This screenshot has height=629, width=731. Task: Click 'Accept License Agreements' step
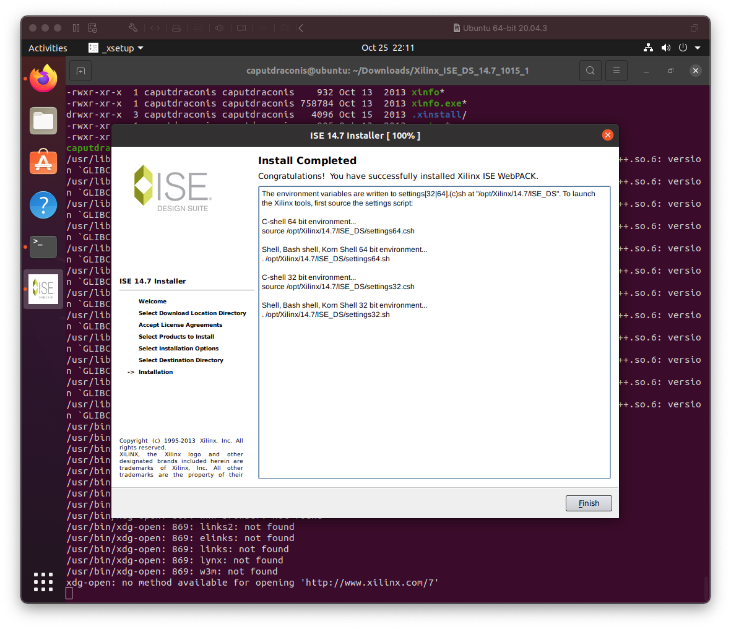pos(180,325)
